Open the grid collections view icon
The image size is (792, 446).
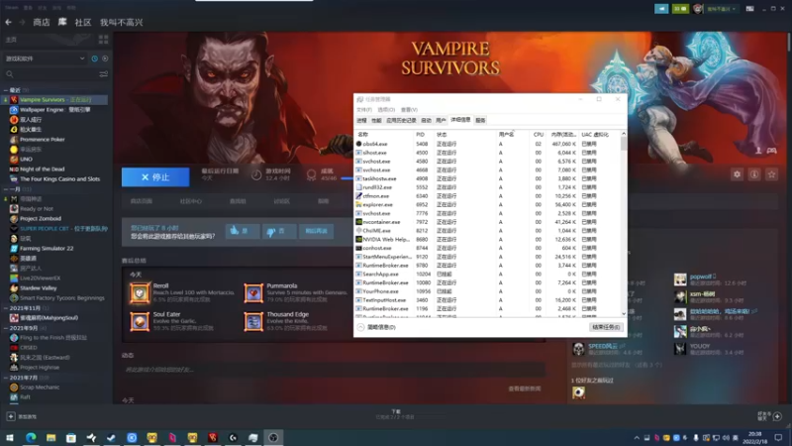pos(104,40)
